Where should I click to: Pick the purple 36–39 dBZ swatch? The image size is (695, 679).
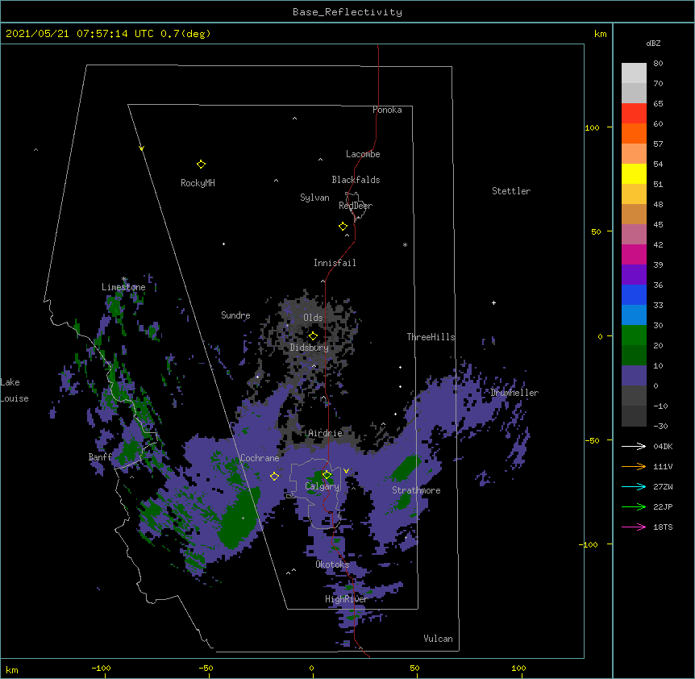(634, 275)
